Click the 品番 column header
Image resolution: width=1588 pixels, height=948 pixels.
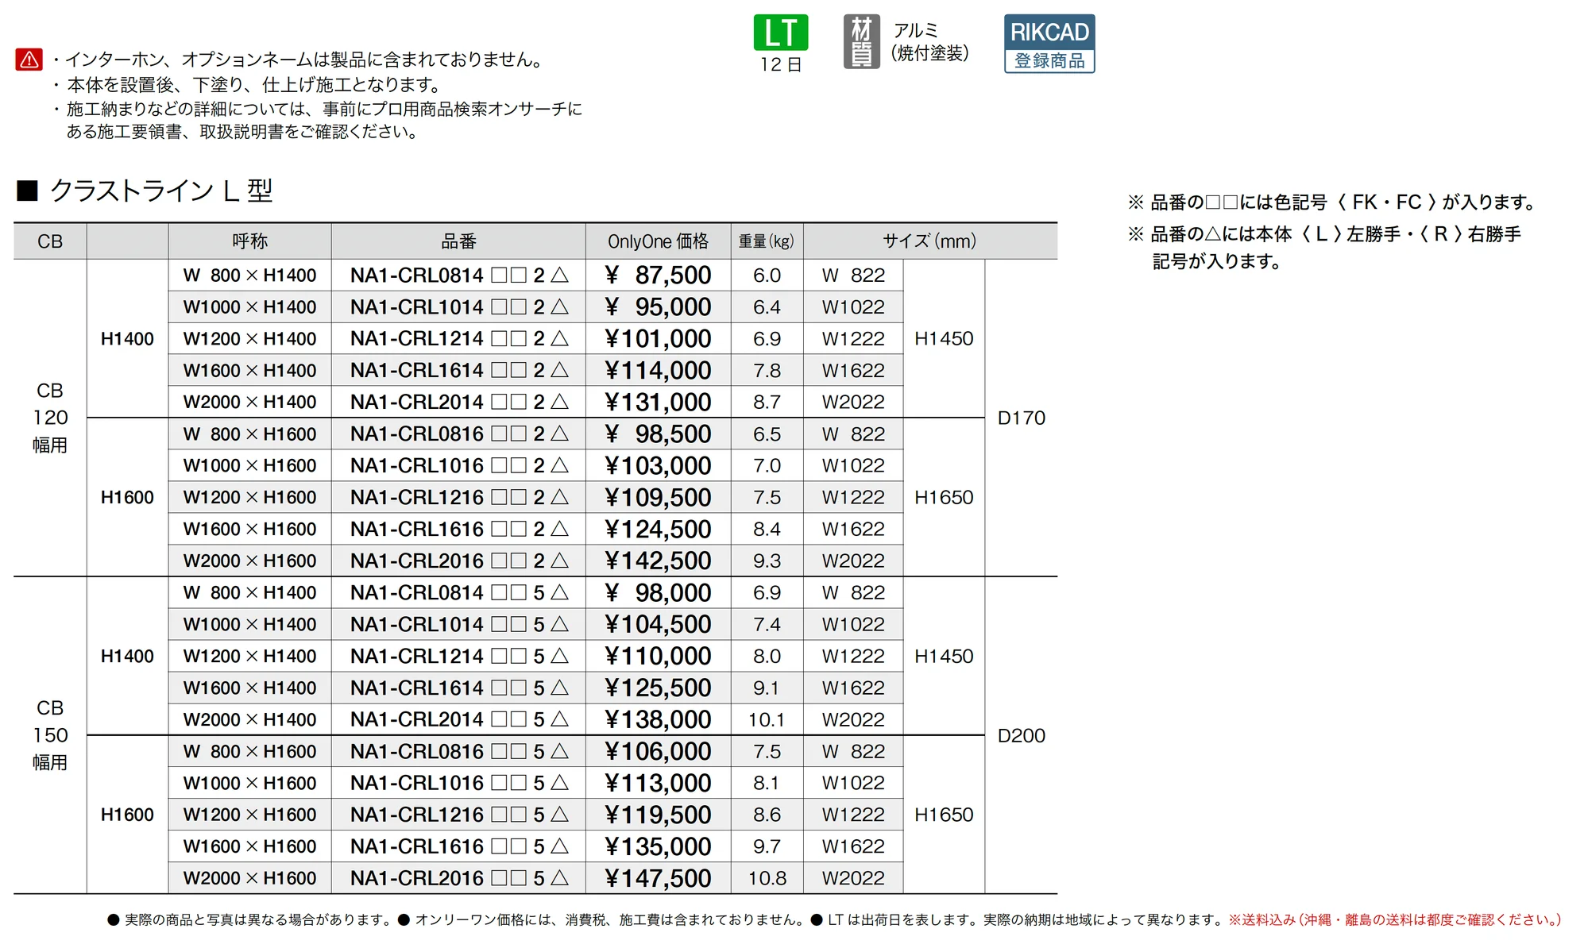(458, 241)
